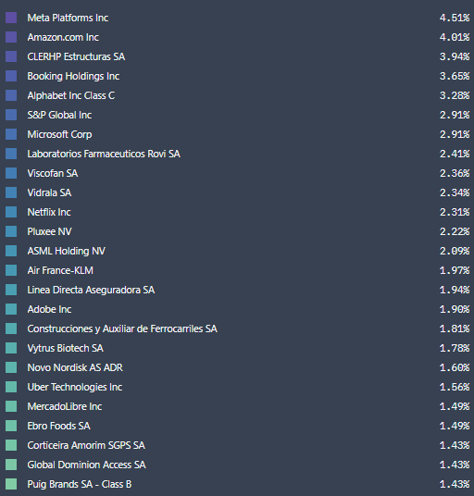Click the Puig Brands SA color swatch
The width and height of the screenshot is (474, 496).
point(11,484)
